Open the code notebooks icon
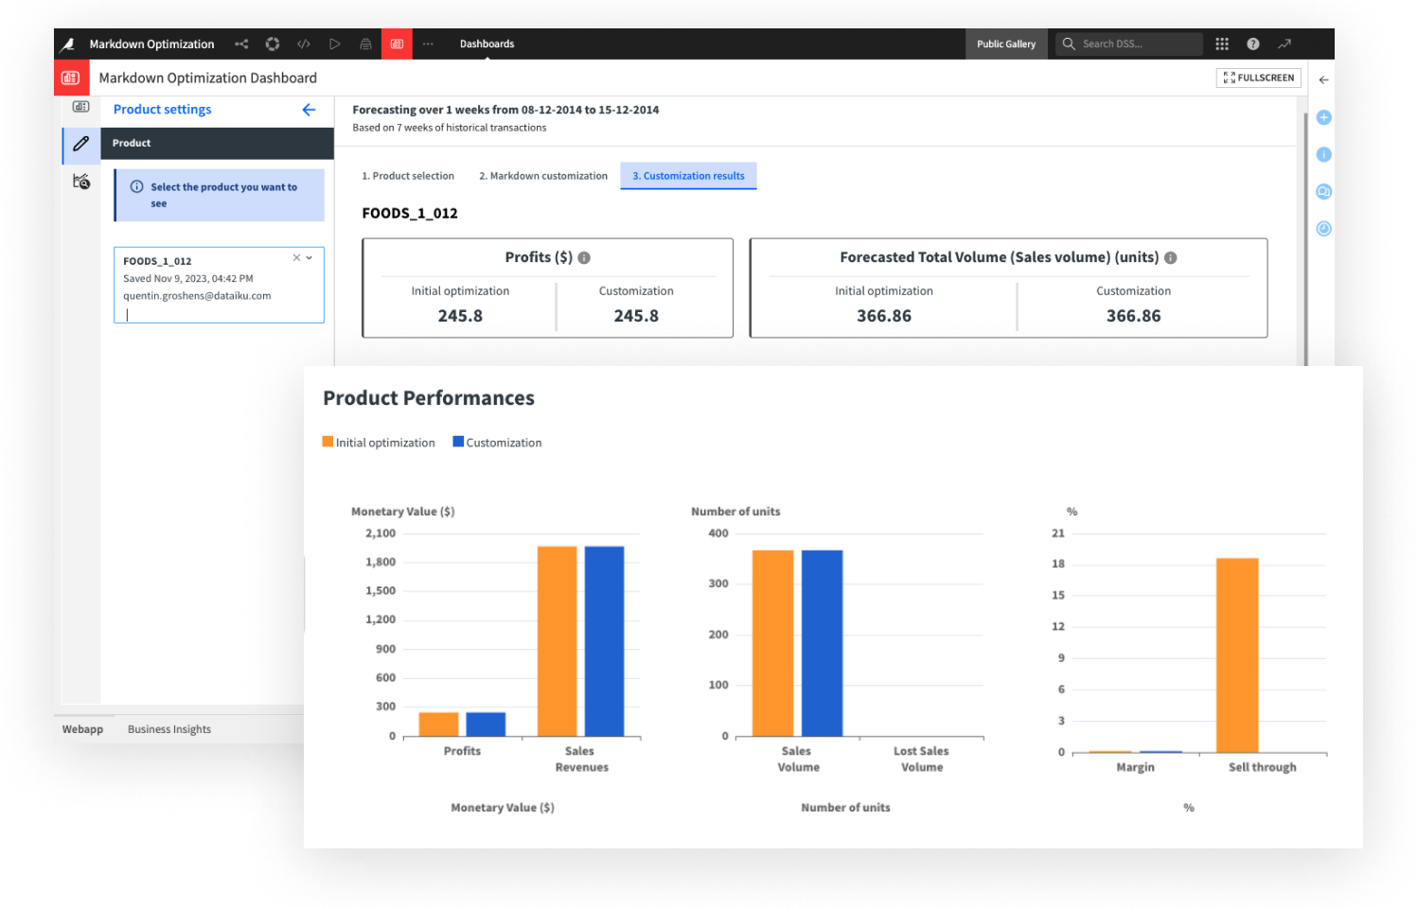The height and width of the screenshot is (908, 1417). (x=304, y=44)
